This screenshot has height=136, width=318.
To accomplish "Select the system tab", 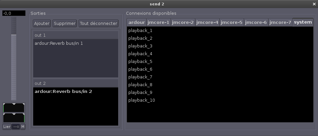I will click(303, 22).
